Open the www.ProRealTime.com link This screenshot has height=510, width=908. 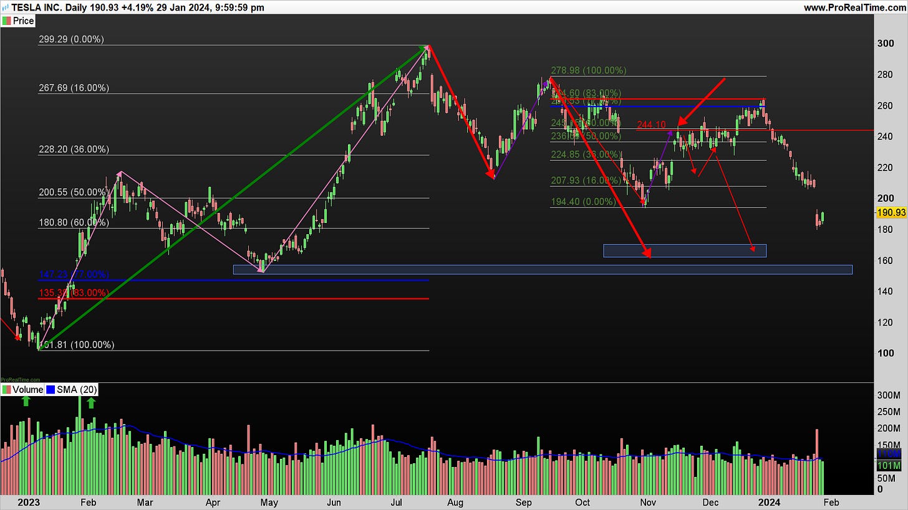(854, 7)
